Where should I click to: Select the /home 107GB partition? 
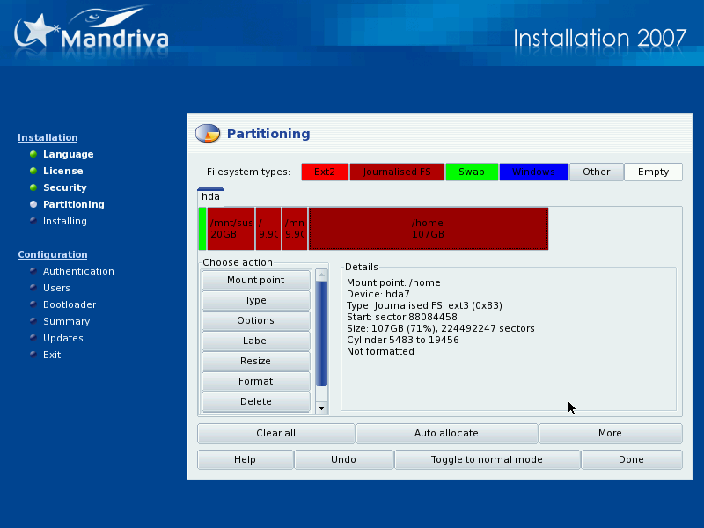[429, 229]
